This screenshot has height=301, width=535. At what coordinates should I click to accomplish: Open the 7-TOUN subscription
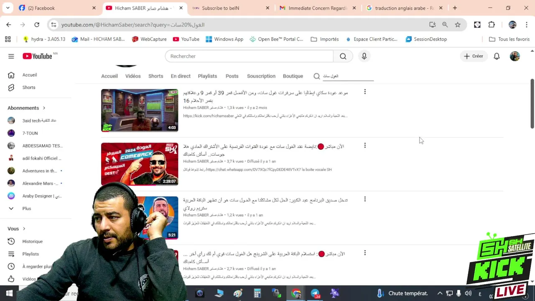[x=30, y=133]
